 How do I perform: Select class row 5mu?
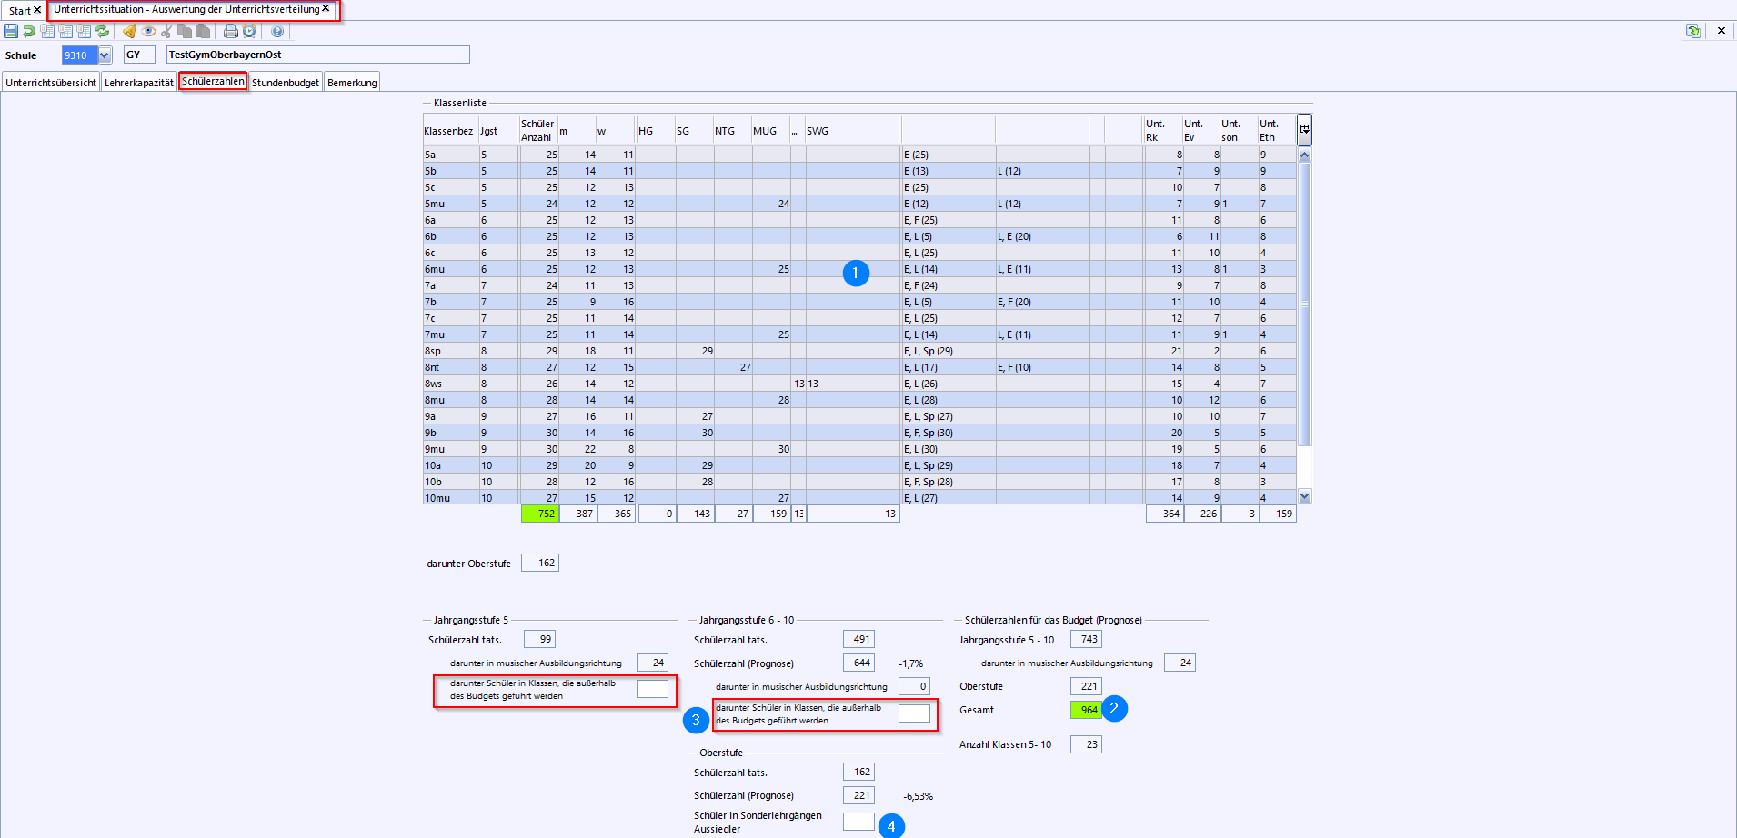[x=859, y=204]
